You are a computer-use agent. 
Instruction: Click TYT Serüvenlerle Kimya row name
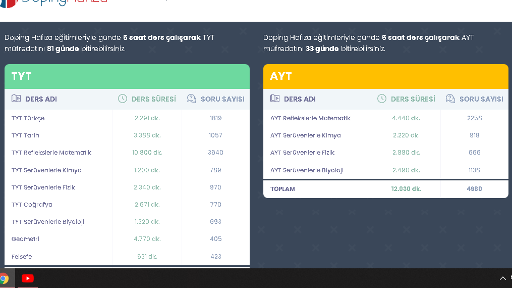point(46,170)
